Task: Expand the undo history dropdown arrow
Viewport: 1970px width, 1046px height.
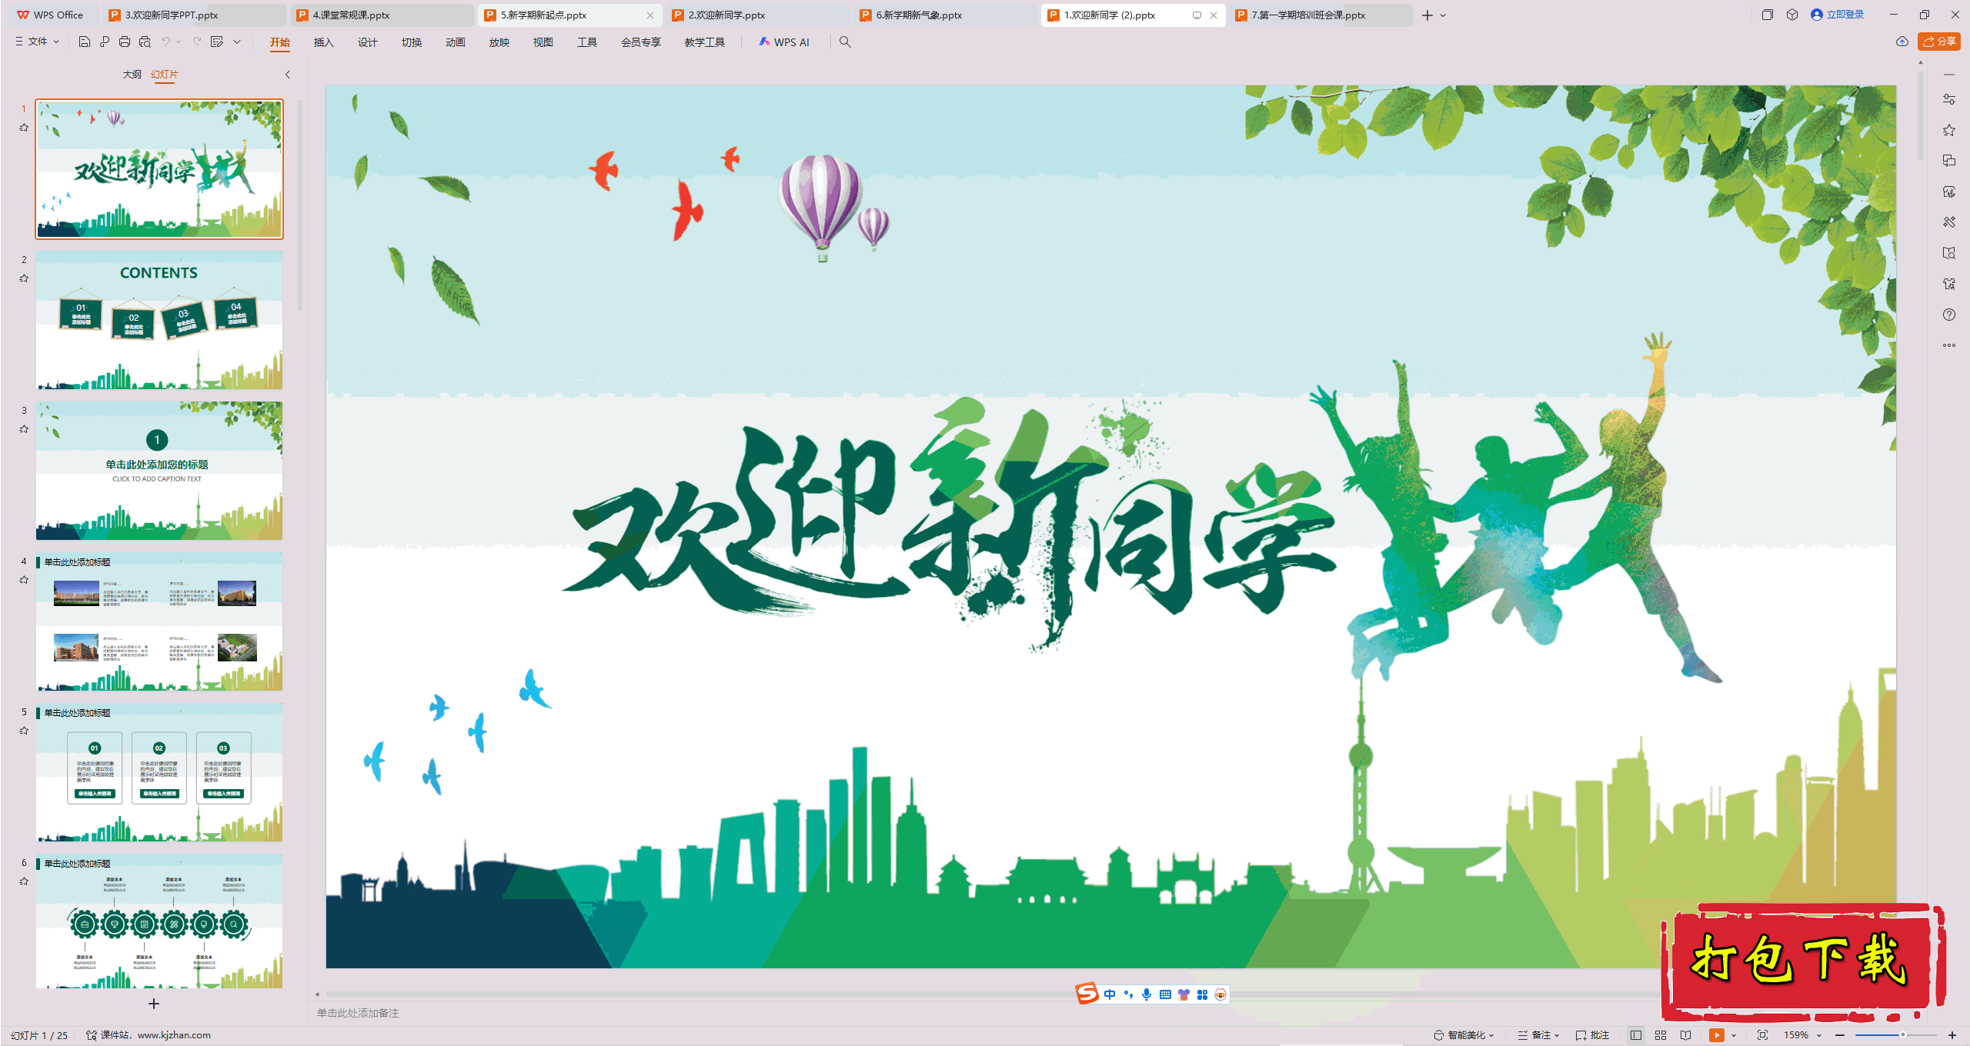Action: pyautogui.click(x=179, y=42)
